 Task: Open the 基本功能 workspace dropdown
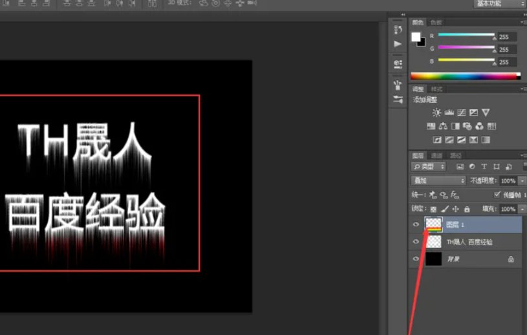click(499, 4)
